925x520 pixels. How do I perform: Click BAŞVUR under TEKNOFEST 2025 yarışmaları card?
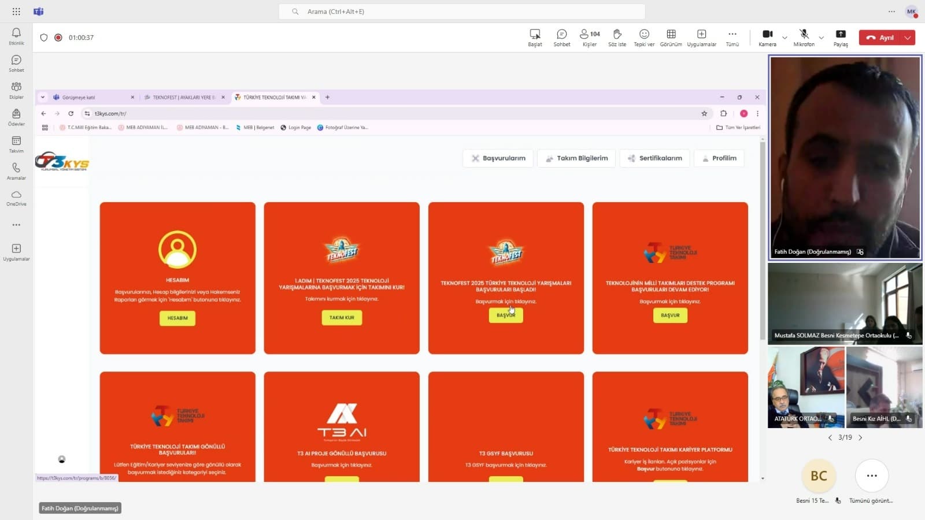click(506, 315)
